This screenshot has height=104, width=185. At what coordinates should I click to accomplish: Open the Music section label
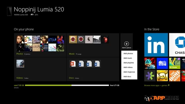point(72,54)
